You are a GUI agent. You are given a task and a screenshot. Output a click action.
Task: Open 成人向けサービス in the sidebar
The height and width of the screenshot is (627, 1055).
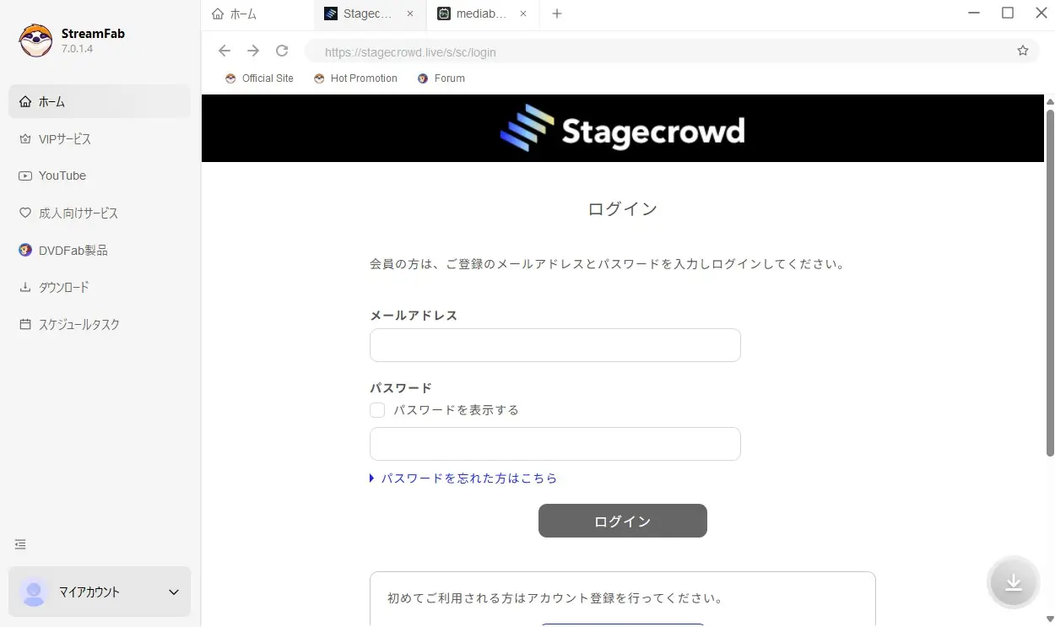pyautogui.click(x=100, y=213)
